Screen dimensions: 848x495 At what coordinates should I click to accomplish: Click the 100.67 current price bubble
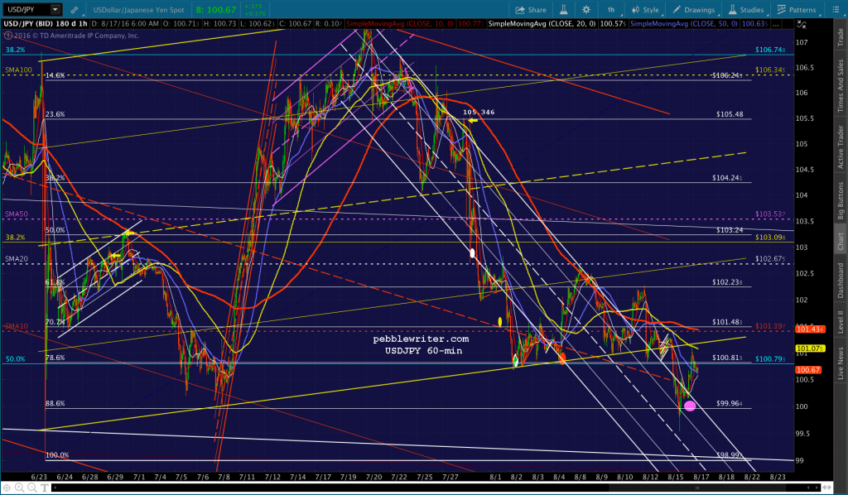point(808,370)
